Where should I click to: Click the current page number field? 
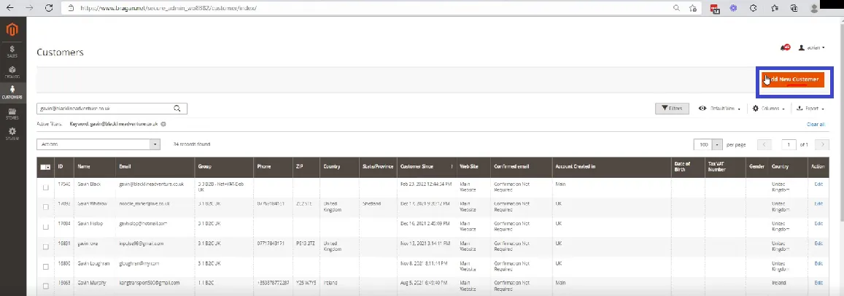pyautogui.click(x=789, y=144)
